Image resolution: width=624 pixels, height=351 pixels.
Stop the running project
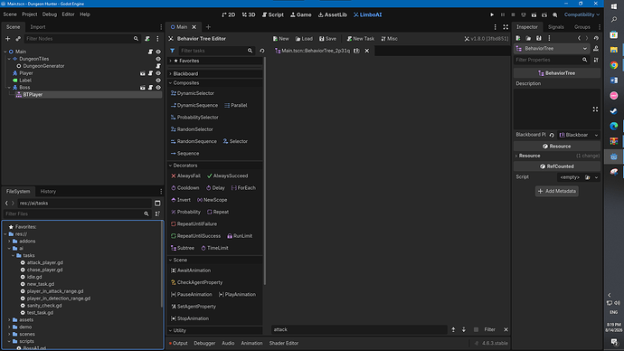[x=513, y=14]
